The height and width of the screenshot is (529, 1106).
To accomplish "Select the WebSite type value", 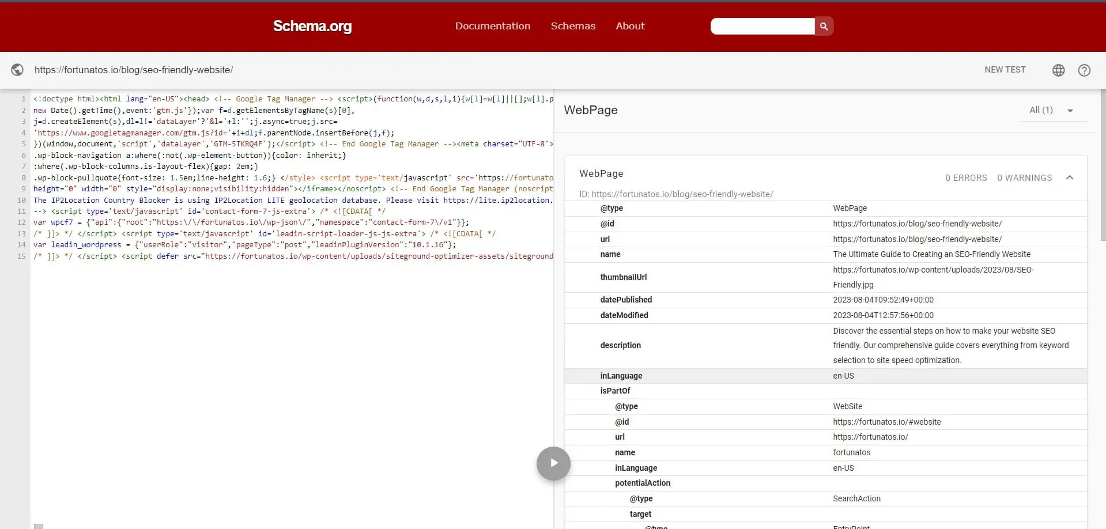I will click(x=847, y=406).
